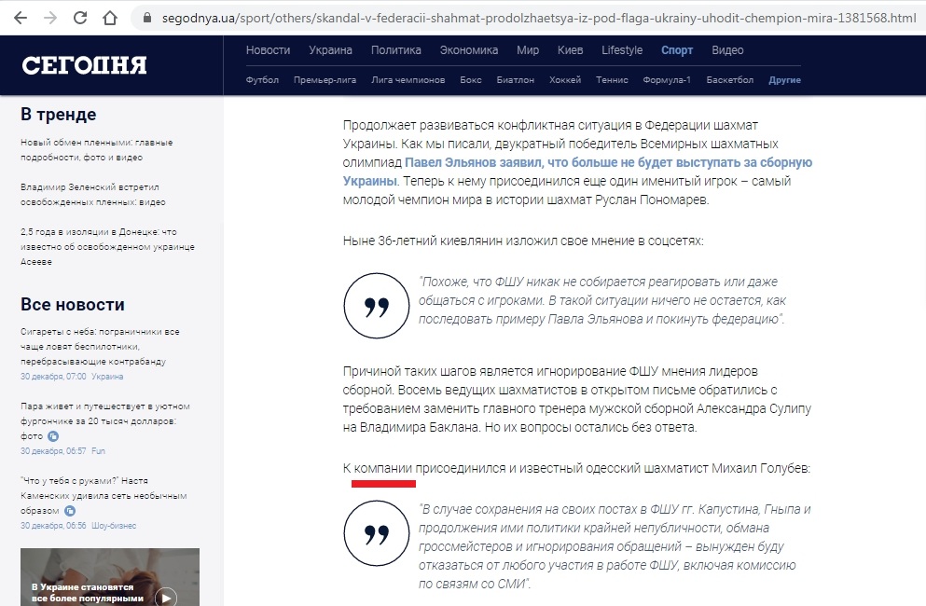Open the Мир menu section
The image size is (926, 606).
tap(528, 50)
